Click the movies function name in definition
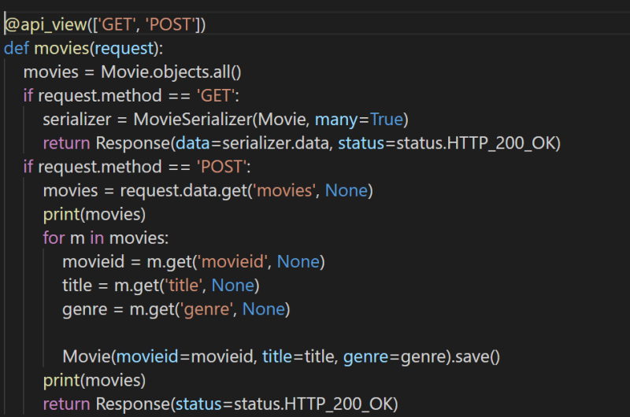The width and height of the screenshot is (630, 417). (59, 48)
